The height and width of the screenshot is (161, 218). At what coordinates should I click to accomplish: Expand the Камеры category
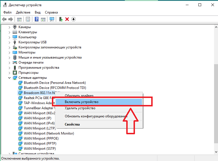point(9,27)
